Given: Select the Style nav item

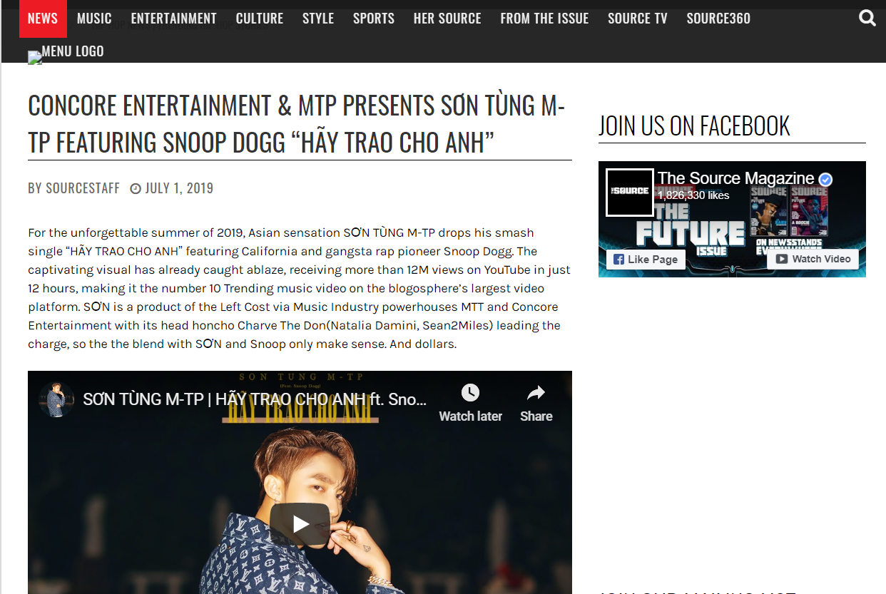Looking at the screenshot, I should [x=318, y=19].
